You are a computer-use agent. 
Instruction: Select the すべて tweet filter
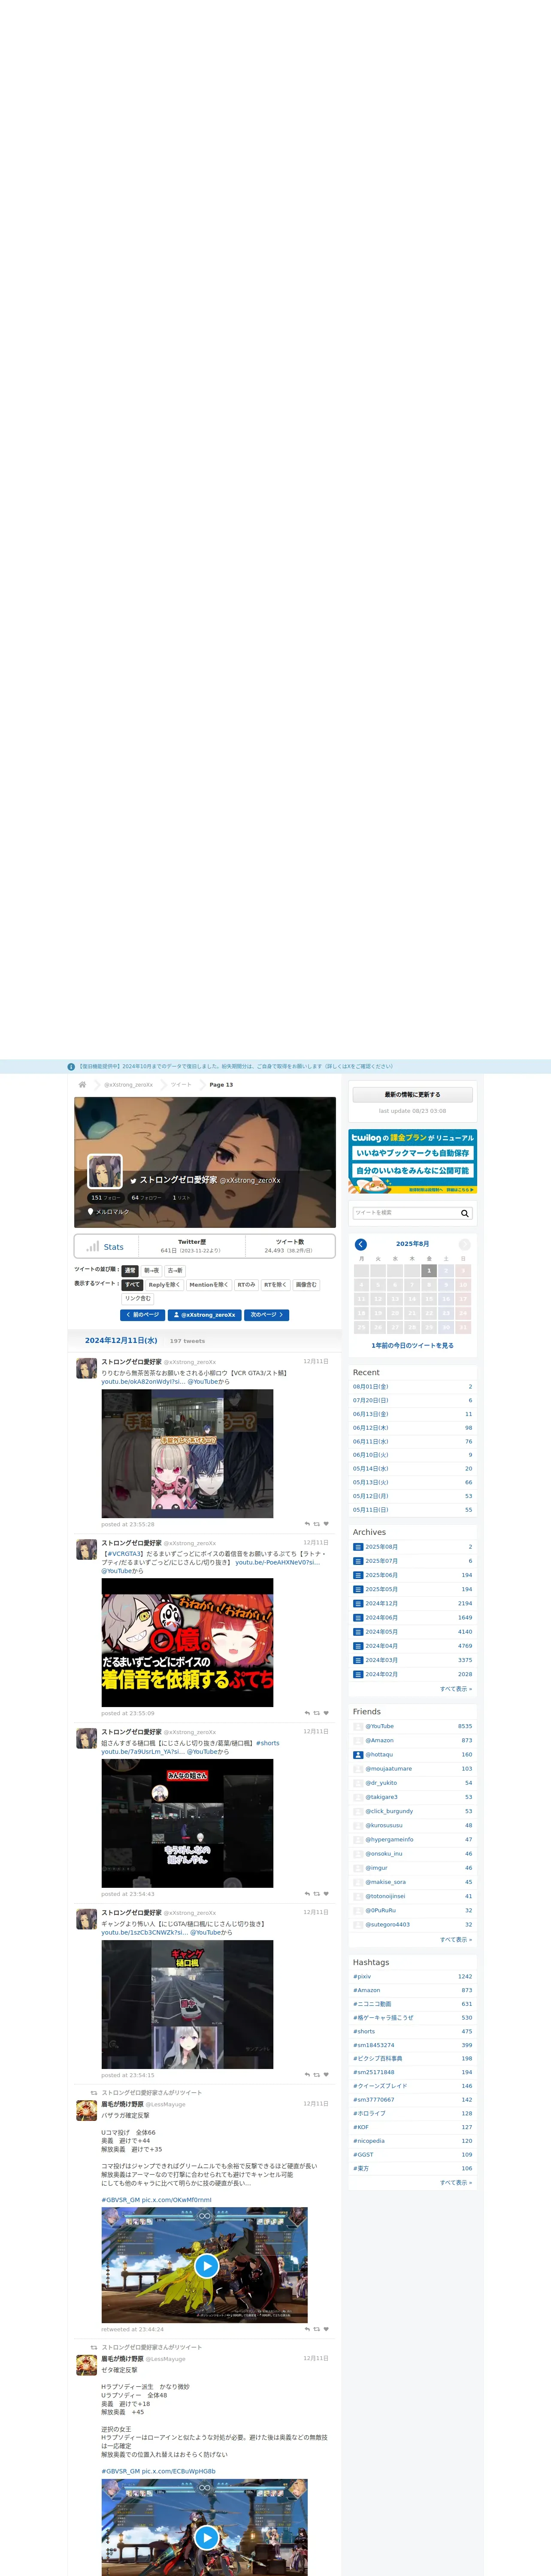(132, 1285)
